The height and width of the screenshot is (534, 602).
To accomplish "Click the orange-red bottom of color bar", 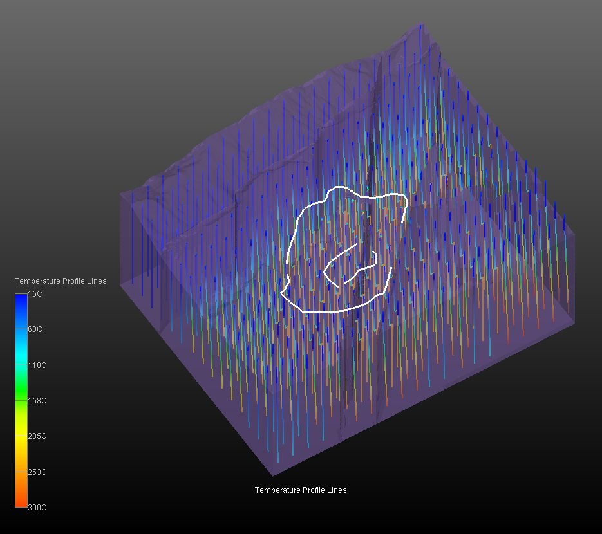I will (x=21, y=502).
